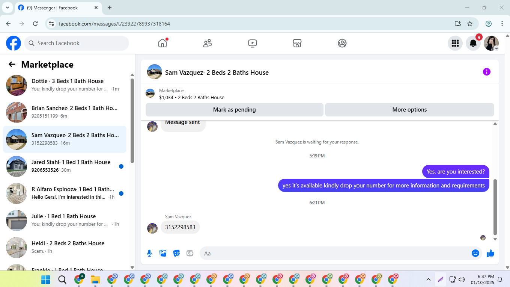Open the Facebook menu grid icon
The image size is (510, 287).
[455, 43]
